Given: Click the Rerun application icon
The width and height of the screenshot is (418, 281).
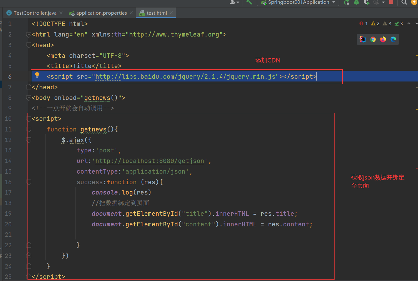Looking at the screenshot, I should click(x=346, y=2).
